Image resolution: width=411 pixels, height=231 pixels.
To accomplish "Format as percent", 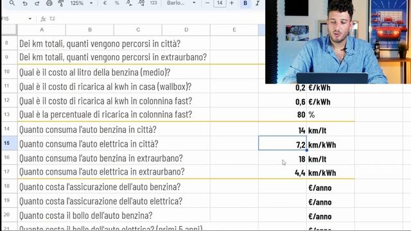I will click(x=117, y=3).
